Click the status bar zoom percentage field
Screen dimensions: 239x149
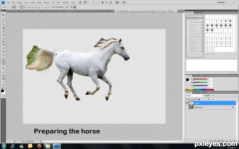pos(9,141)
